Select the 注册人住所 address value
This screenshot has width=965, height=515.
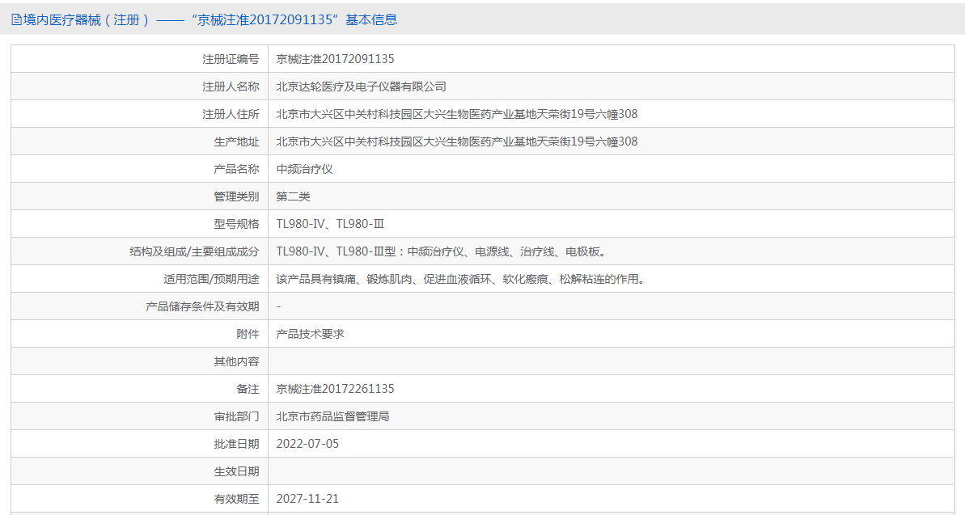click(x=457, y=114)
